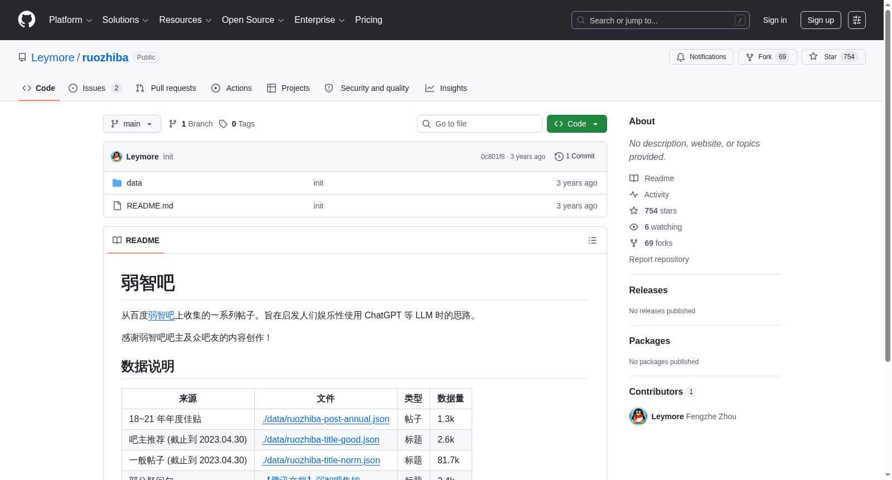The image size is (892, 480).
Task: Click Report repository link
Action: click(659, 259)
